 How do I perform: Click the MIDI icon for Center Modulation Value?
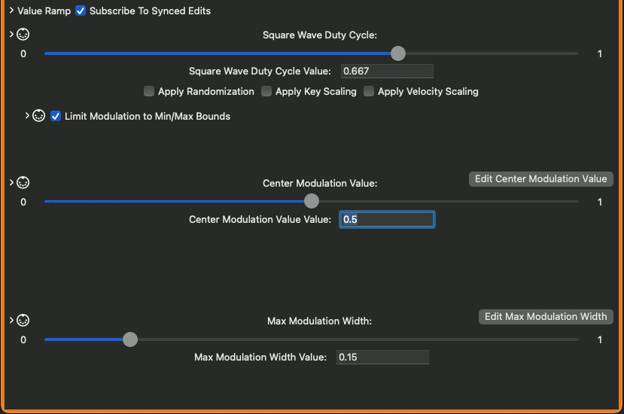pos(23,183)
